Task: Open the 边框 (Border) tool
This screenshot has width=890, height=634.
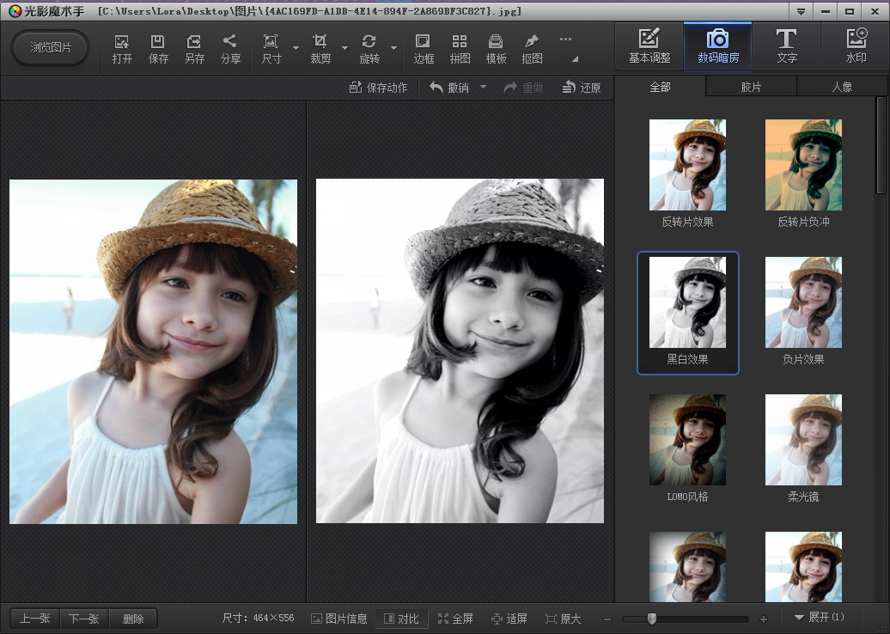Action: point(424,48)
